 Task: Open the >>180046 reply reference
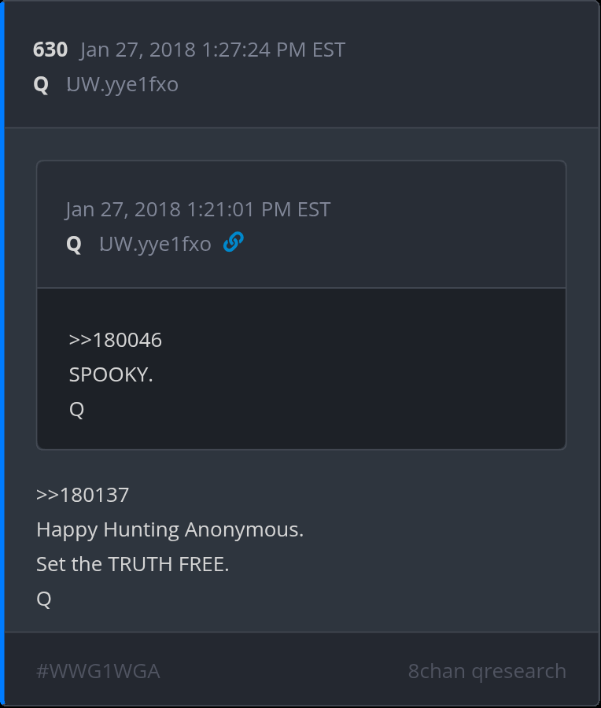tap(115, 340)
